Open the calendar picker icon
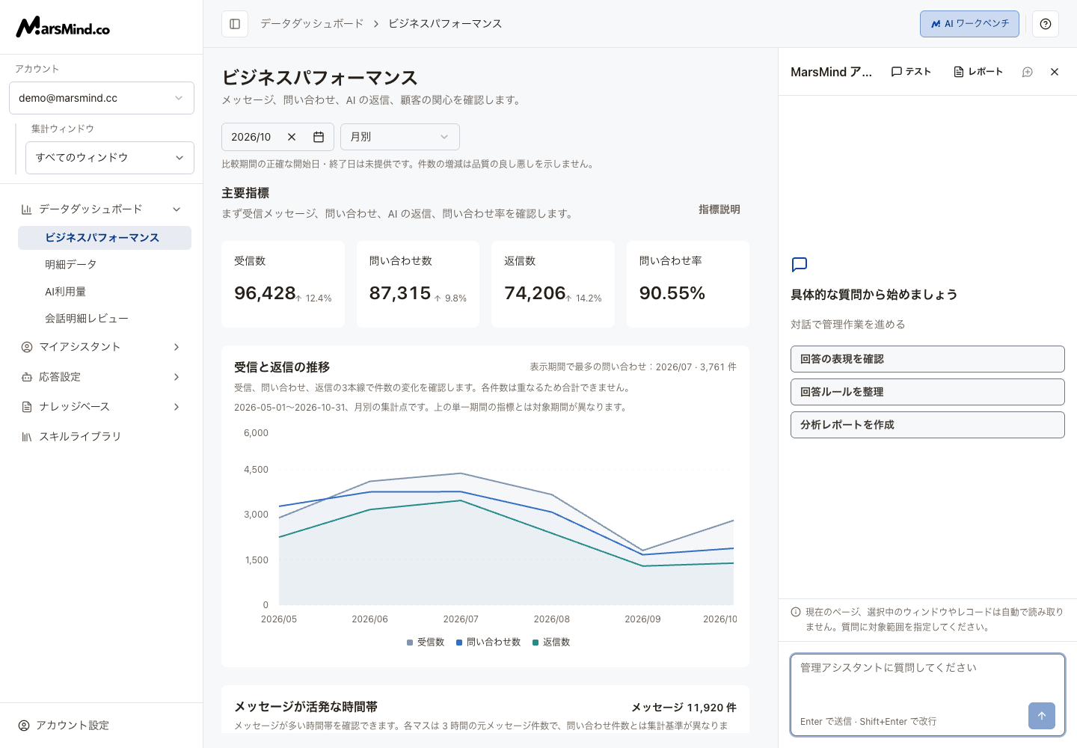The image size is (1077, 748). coord(319,137)
